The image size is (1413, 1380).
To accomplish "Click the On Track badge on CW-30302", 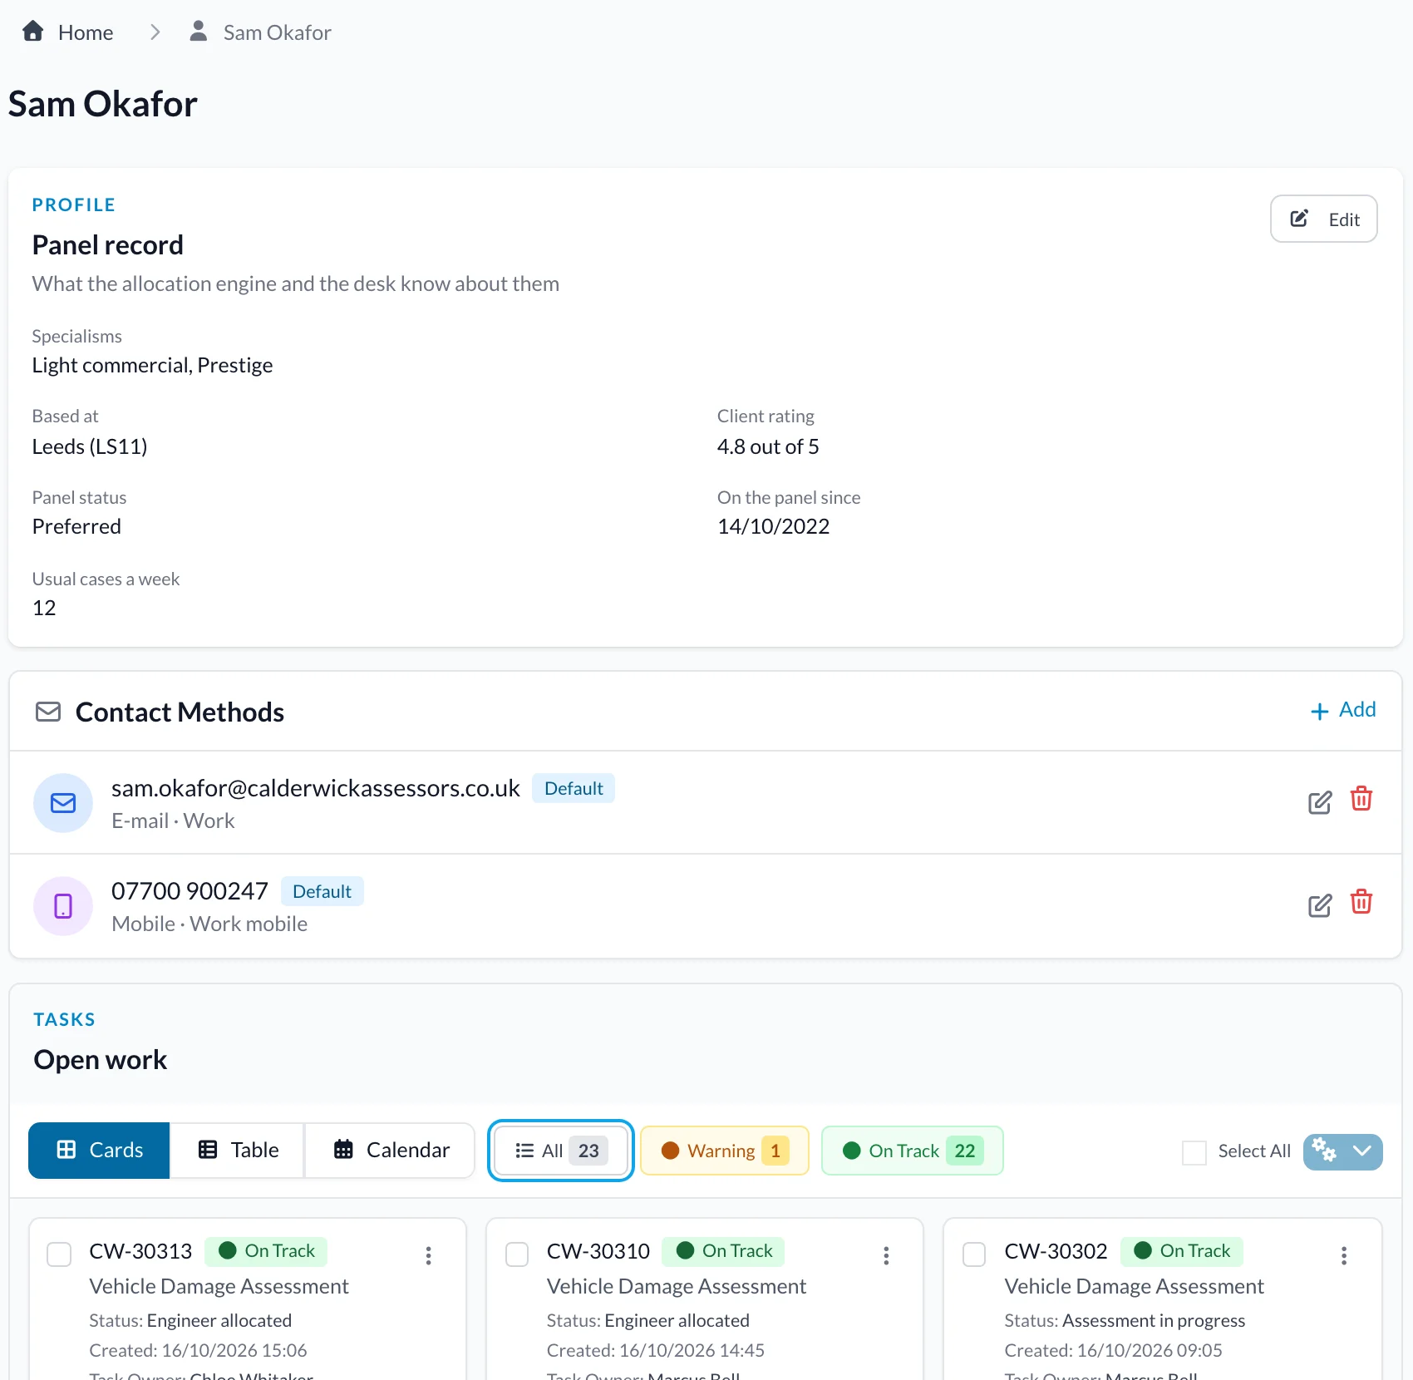I will click(x=1181, y=1251).
